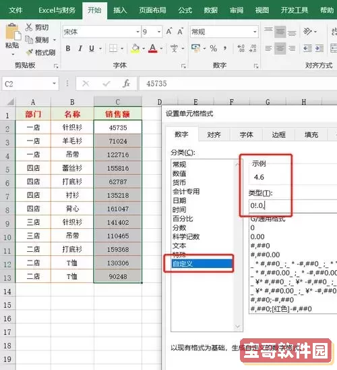Image resolution: width=337 pixels, height=370 pixels.
Task: Decrease decimal places
Action: coord(253,49)
